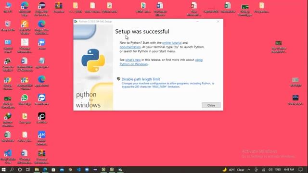
Task: Open the Access database icon in top row
Action: pyautogui.click(x=194, y=9)
